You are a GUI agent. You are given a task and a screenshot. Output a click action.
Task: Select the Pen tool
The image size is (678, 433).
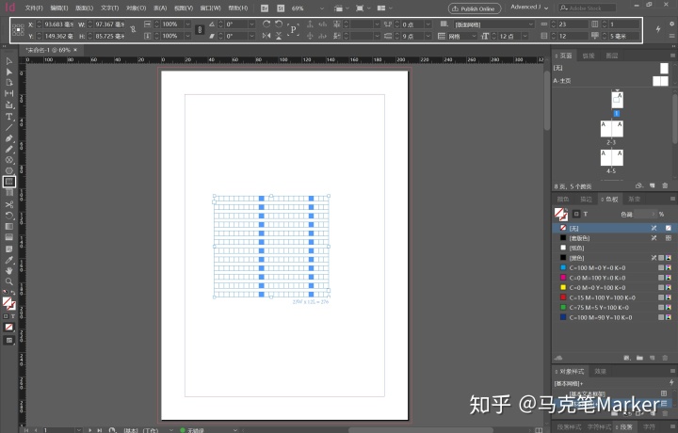(9, 138)
